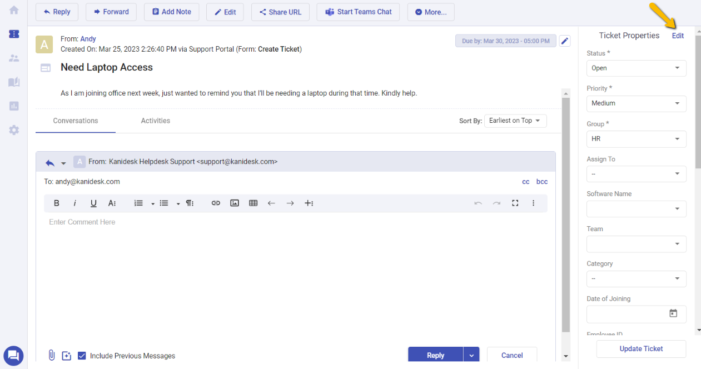Open the Priority dropdown showing Medium

[636, 103]
